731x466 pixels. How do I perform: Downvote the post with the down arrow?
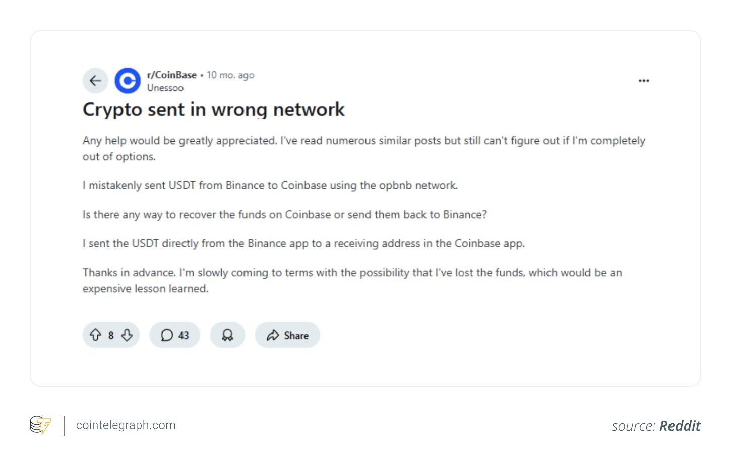(x=126, y=335)
